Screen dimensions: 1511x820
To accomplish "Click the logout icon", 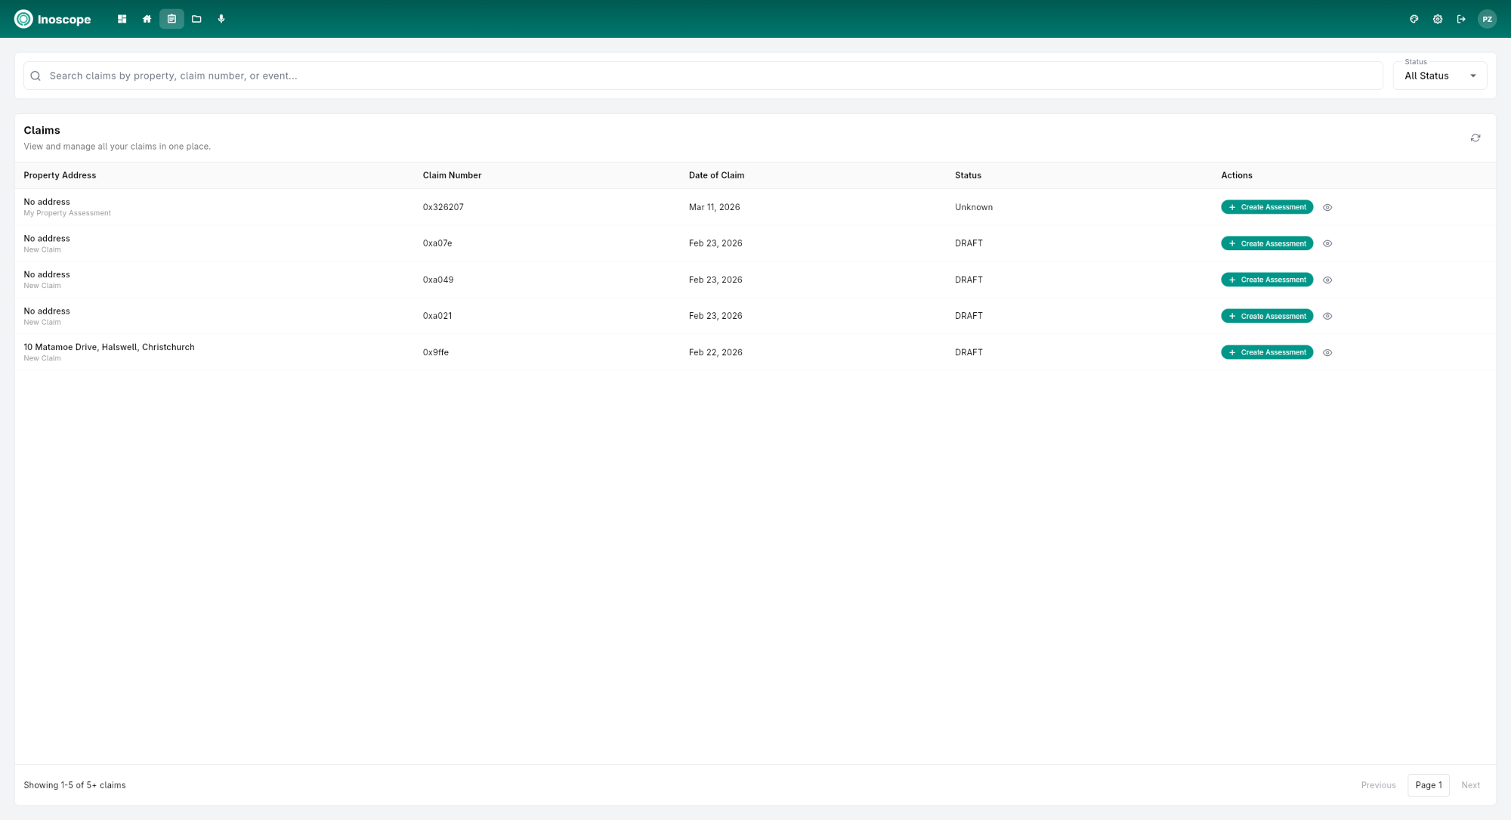I will click(1461, 19).
